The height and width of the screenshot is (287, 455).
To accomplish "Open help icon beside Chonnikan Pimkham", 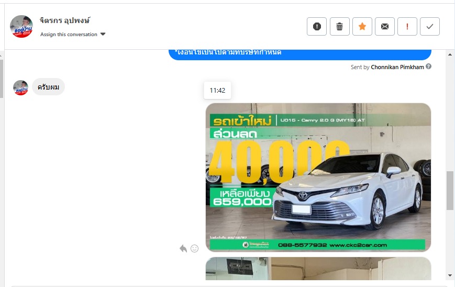I will 428,67.
